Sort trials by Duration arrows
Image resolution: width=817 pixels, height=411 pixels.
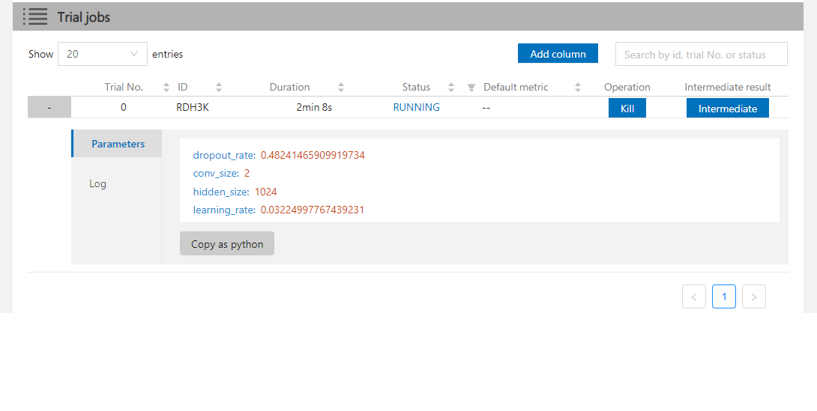click(341, 88)
